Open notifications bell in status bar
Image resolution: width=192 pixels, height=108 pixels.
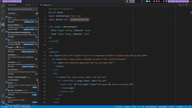pyautogui.click(x=189, y=107)
